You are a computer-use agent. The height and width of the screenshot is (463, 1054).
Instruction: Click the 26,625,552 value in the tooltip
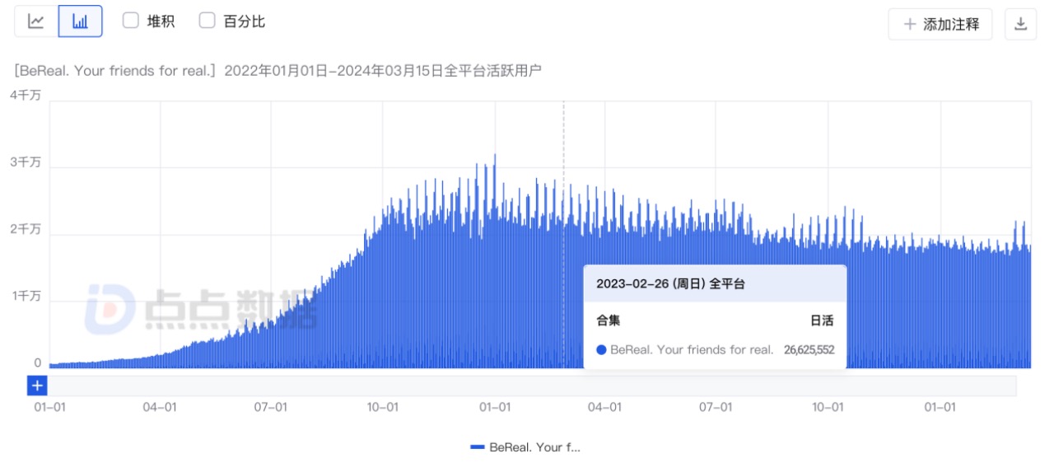tap(809, 349)
